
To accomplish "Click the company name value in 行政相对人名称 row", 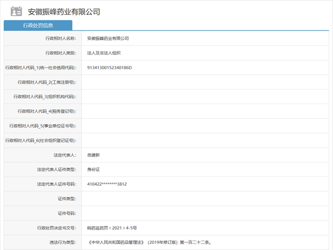I will [x=108, y=38].
